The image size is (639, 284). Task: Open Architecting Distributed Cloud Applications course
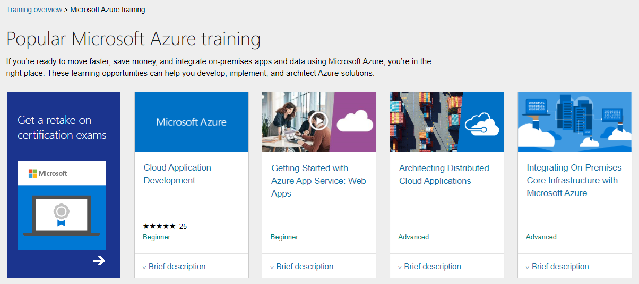pos(444,174)
